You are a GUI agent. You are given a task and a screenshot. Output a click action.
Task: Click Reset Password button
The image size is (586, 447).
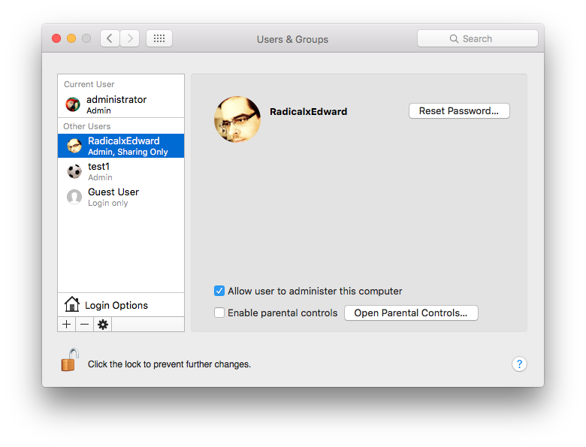pyautogui.click(x=459, y=111)
